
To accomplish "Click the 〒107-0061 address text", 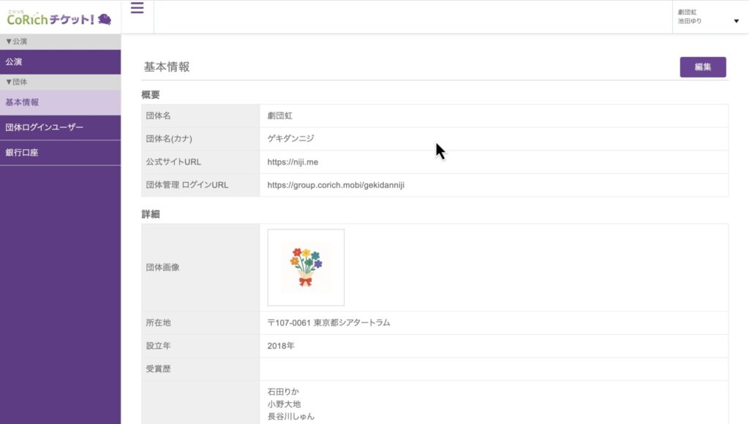I will [328, 323].
